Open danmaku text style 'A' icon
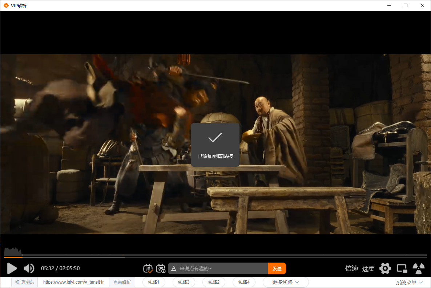 coord(173,268)
